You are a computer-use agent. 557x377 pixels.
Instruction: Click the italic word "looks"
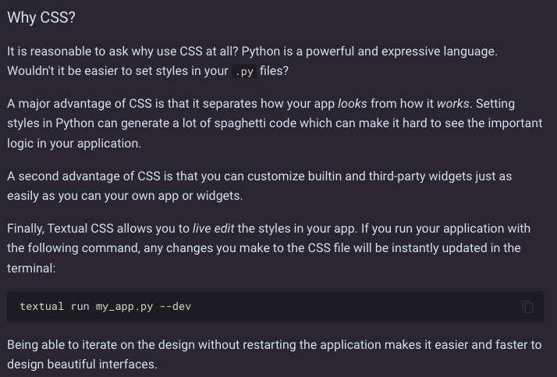click(x=352, y=104)
